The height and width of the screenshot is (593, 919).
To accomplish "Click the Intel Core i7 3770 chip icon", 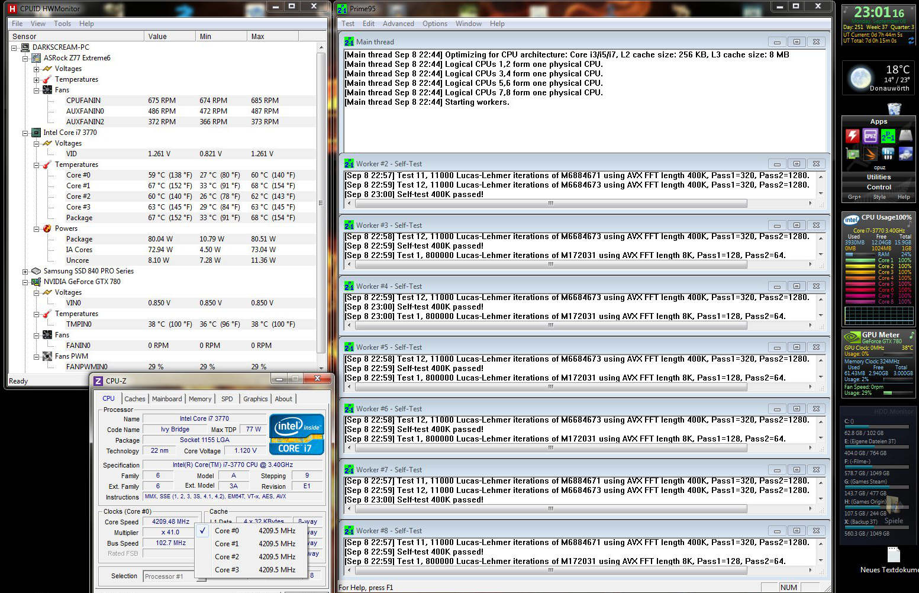I will click(x=36, y=133).
